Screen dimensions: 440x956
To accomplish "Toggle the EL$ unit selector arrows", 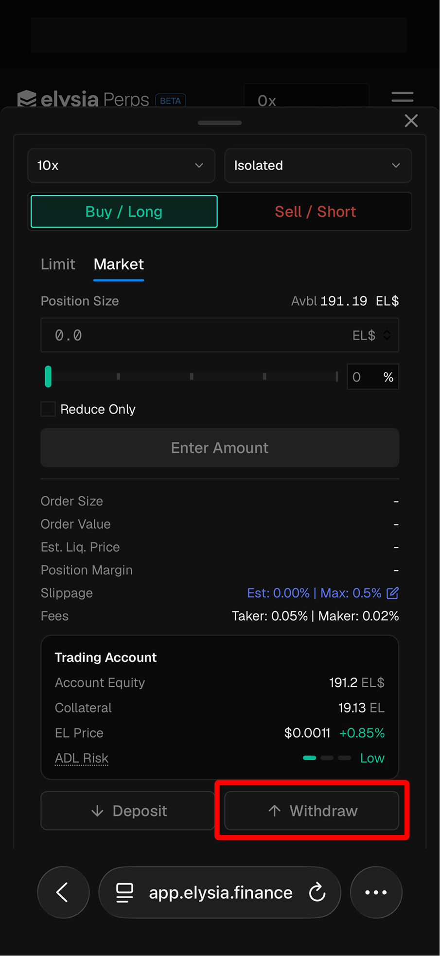I will coord(387,335).
